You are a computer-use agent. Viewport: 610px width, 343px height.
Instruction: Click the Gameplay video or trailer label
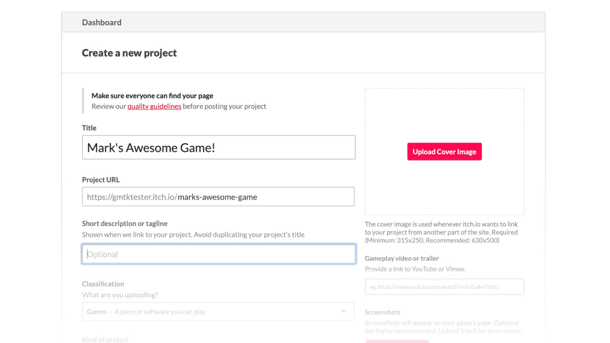click(402, 258)
